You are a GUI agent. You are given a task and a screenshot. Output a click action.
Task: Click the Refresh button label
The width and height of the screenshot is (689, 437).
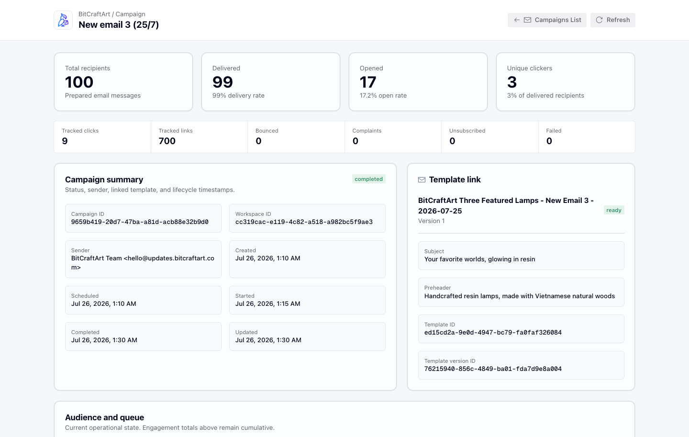[618, 20]
